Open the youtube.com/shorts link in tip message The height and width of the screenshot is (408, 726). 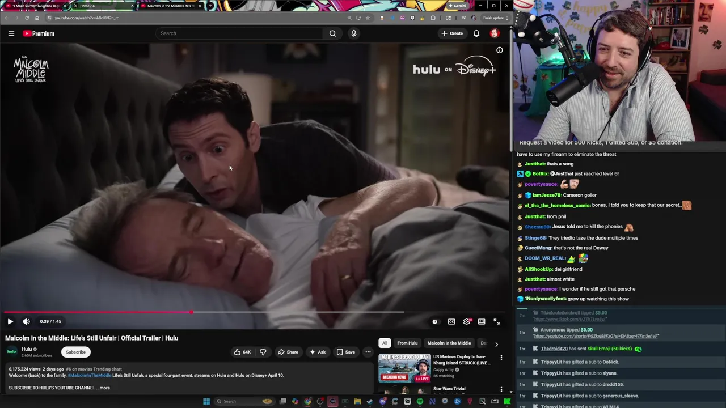(596, 336)
